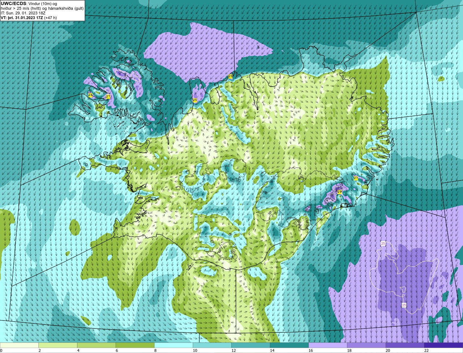The height and width of the screenshot is (353, 463).
Task: Click the yellow 27 label near the 29
Action: [356, 178]
